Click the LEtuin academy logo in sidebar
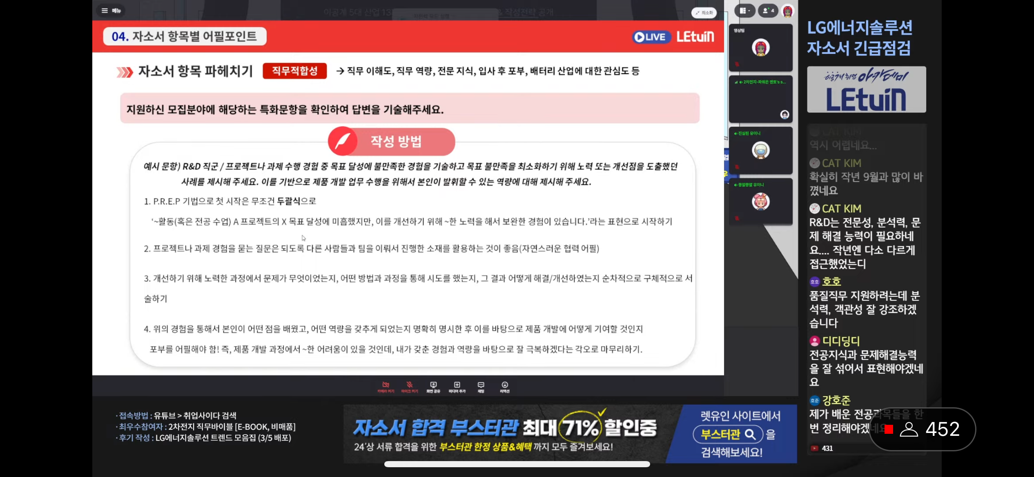Viewport: 1034px width, 477px height. click(x=866, y=89)
